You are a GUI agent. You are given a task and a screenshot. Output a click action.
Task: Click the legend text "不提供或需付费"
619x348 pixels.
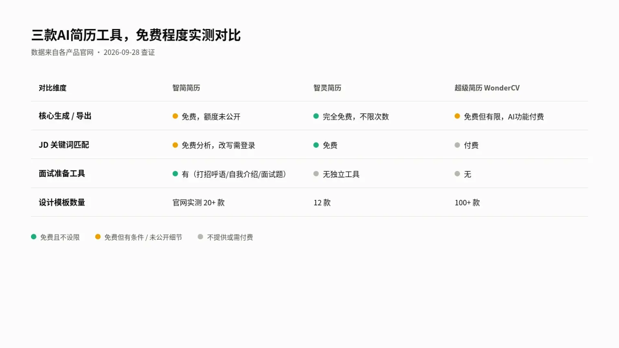230,237
